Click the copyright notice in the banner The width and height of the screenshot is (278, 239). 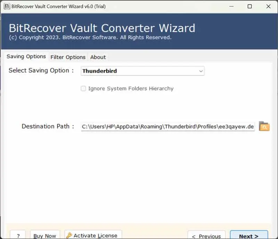click(90, 38)
